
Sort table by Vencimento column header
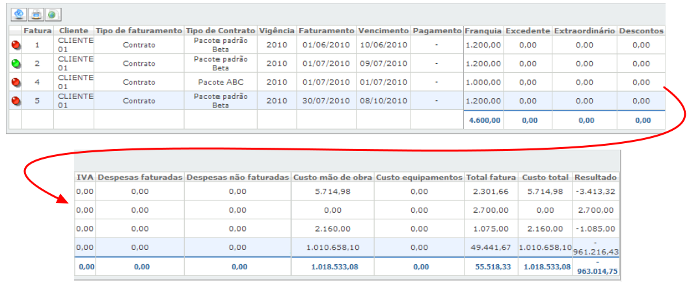click(x=383, y=31)
